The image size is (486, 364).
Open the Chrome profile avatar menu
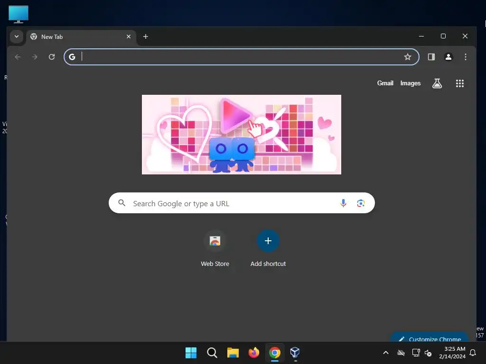coord(449,57)
